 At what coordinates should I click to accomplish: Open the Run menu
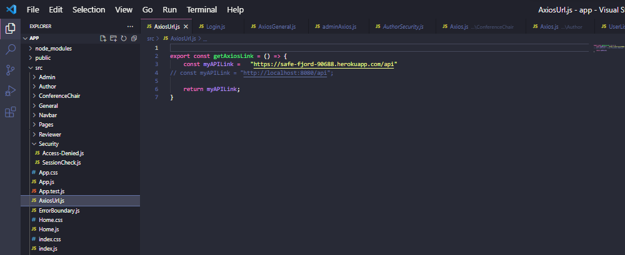click(170, 9)
